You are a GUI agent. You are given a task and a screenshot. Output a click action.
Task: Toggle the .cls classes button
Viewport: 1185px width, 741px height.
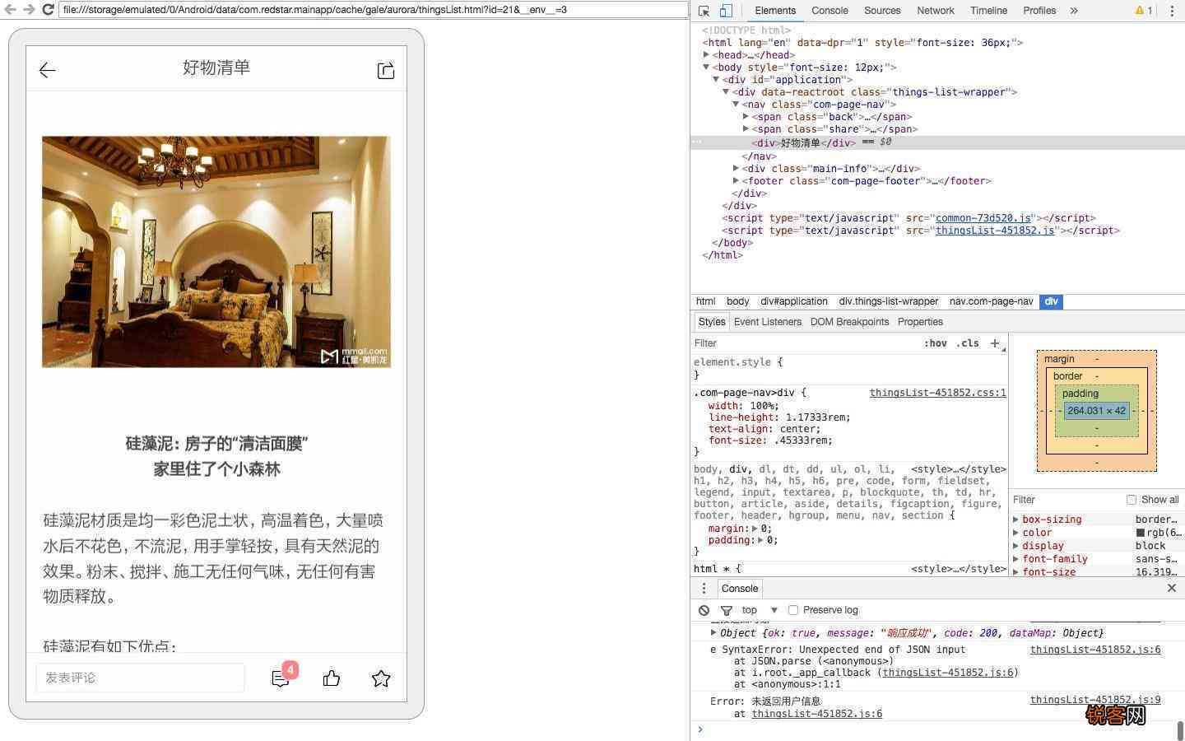[968, 343]
